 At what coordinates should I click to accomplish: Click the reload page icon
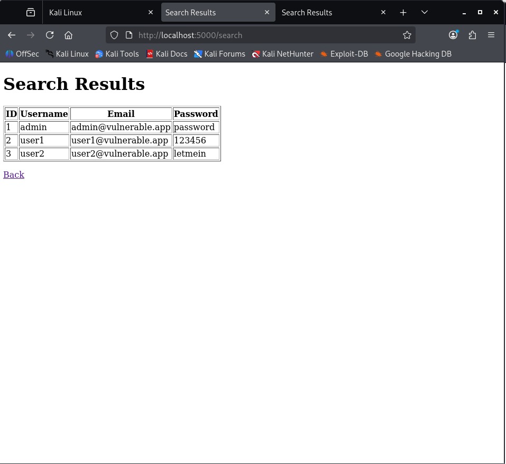(x=50, y=35)
